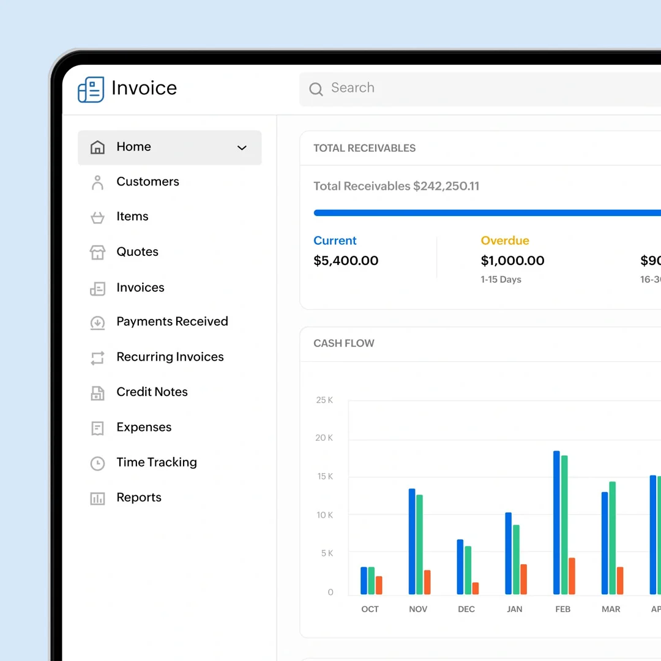Screen dimensions: 661x661
Task: Open the Items section via its basket icon
Action: point(98,217)
